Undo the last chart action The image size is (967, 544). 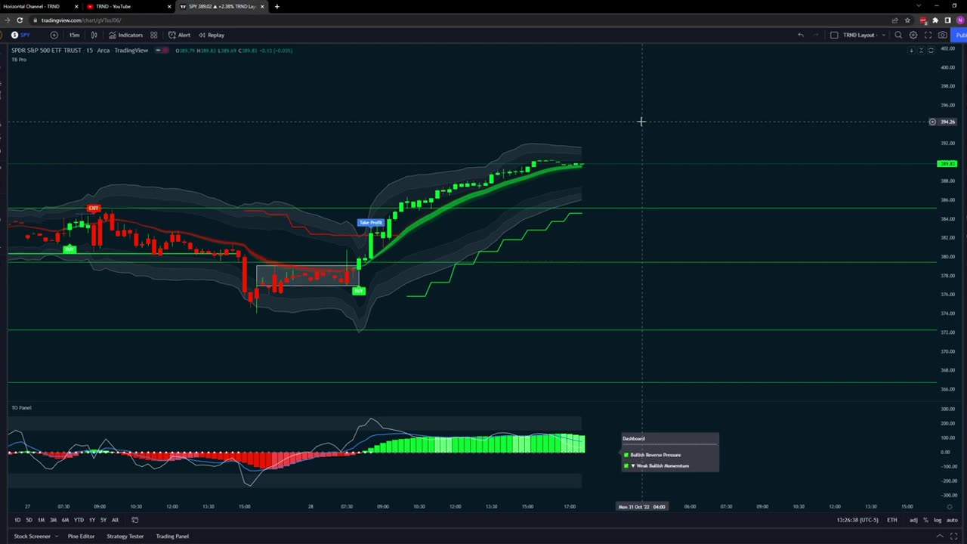pyautogui.click(x=800, y=35)
